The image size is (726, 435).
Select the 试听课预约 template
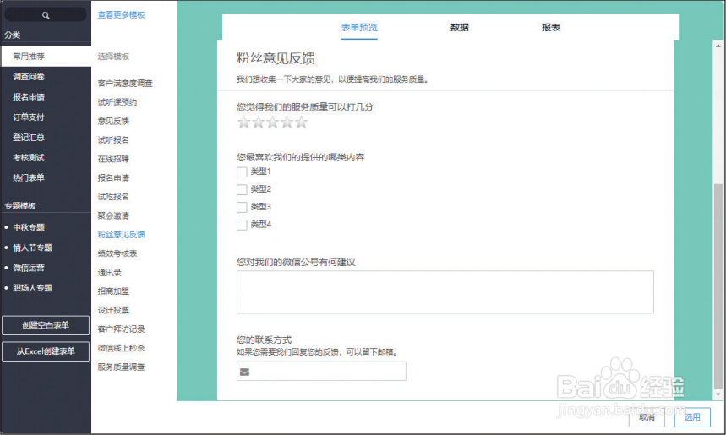click(117, 102)
